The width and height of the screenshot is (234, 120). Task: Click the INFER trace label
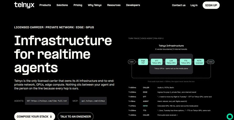[145, 106]
